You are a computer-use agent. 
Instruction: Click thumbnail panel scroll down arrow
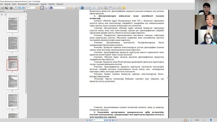pos(26,117)
